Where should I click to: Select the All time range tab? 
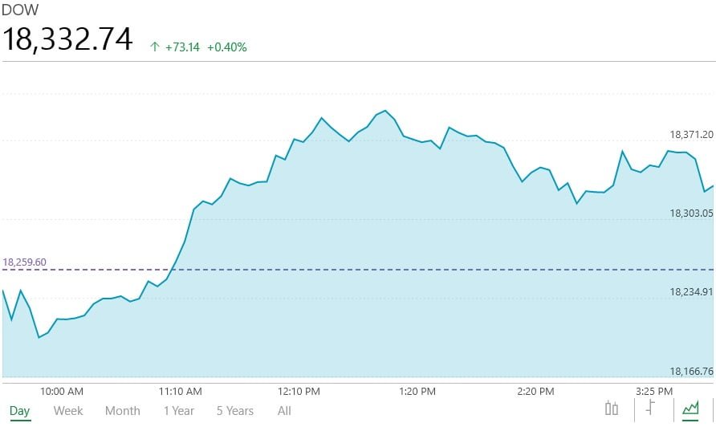(284, 411)
